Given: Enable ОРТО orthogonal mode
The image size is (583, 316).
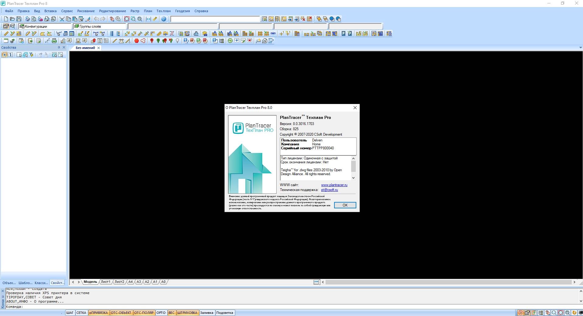Looking at the screenshot, I should point(161,313).
